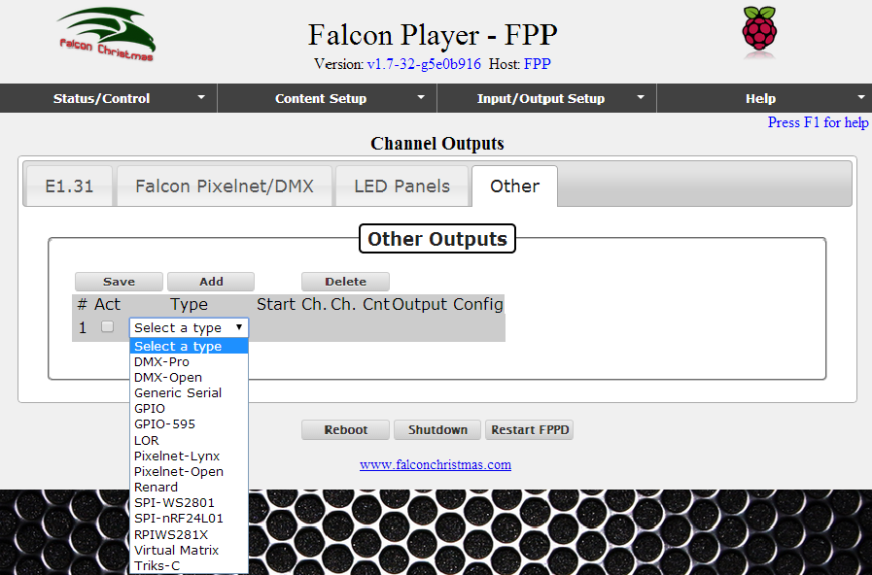This screenshot has width=872, height=575.
Task: Switch to the Falcon Pixelnet/DMX tab
Action: click(x=224, y=186)
